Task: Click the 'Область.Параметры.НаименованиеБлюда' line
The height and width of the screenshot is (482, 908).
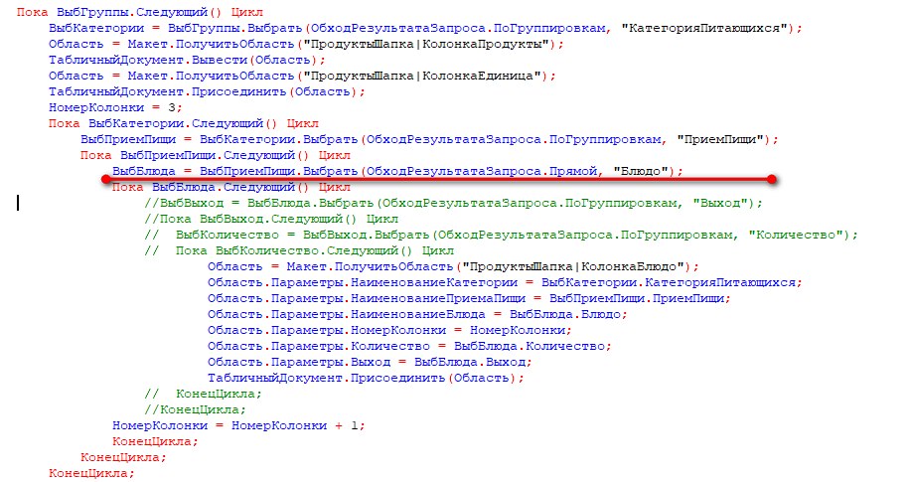Action: (417, 315)
